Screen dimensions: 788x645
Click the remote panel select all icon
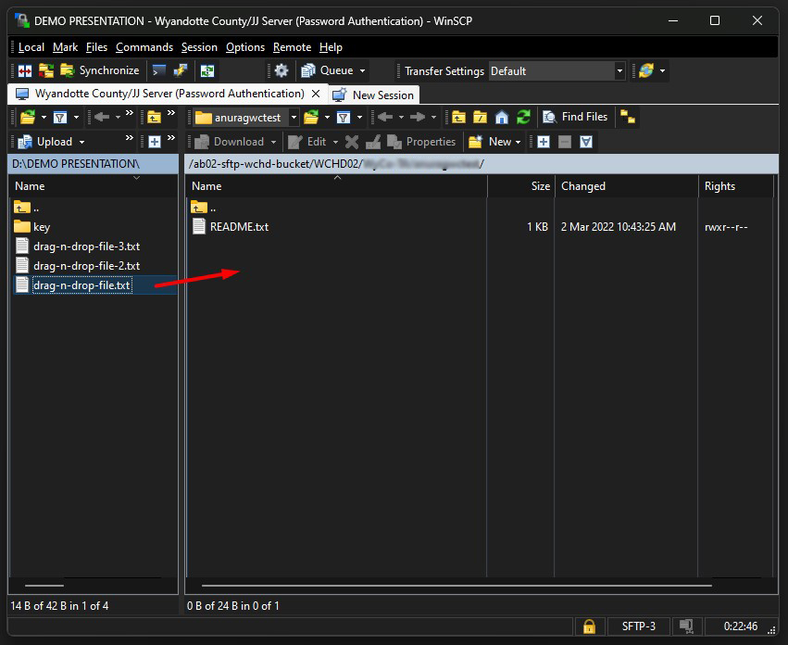click(x=586, y=142)
